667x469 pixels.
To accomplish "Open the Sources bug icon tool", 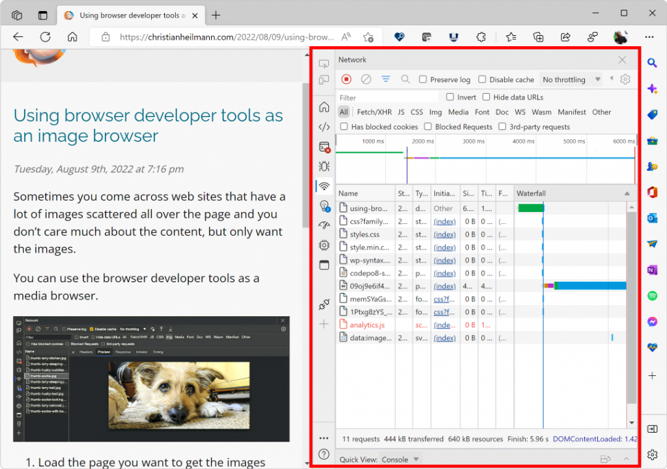I will 324,166.
